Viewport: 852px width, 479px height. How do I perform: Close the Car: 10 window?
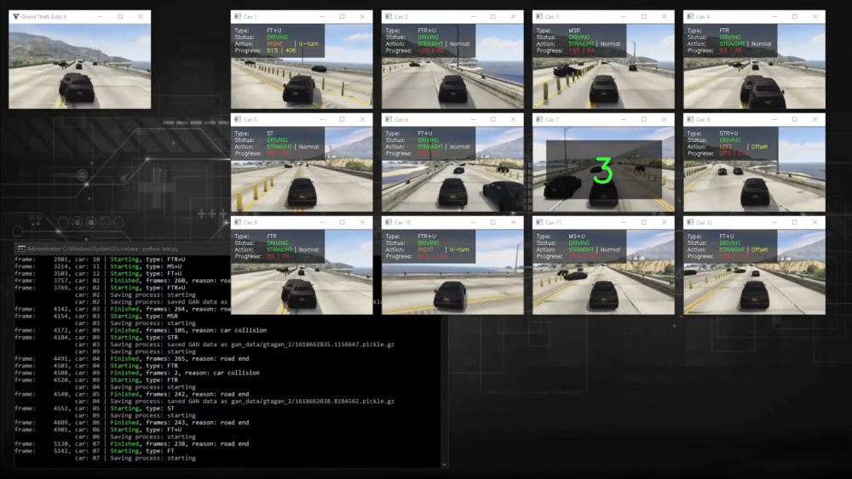tap(514, 222)
